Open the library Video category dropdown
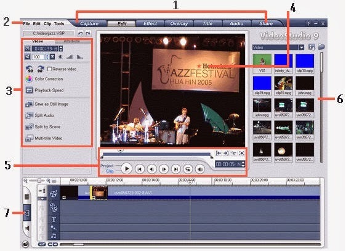Viewport: 346px width, 251px height. (x=278, y=47)
